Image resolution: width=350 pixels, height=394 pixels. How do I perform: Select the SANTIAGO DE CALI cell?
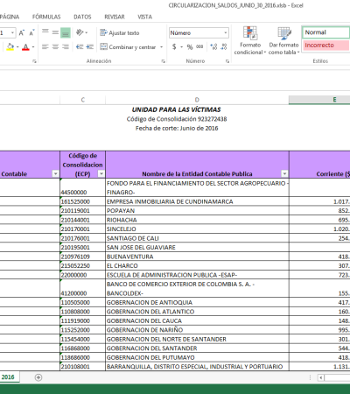(197, 238)
